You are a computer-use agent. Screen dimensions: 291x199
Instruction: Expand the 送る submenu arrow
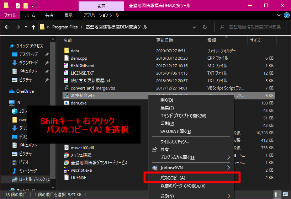point(228,196)
